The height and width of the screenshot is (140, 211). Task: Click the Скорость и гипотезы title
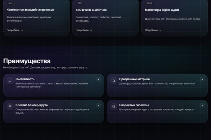[134, 105]
